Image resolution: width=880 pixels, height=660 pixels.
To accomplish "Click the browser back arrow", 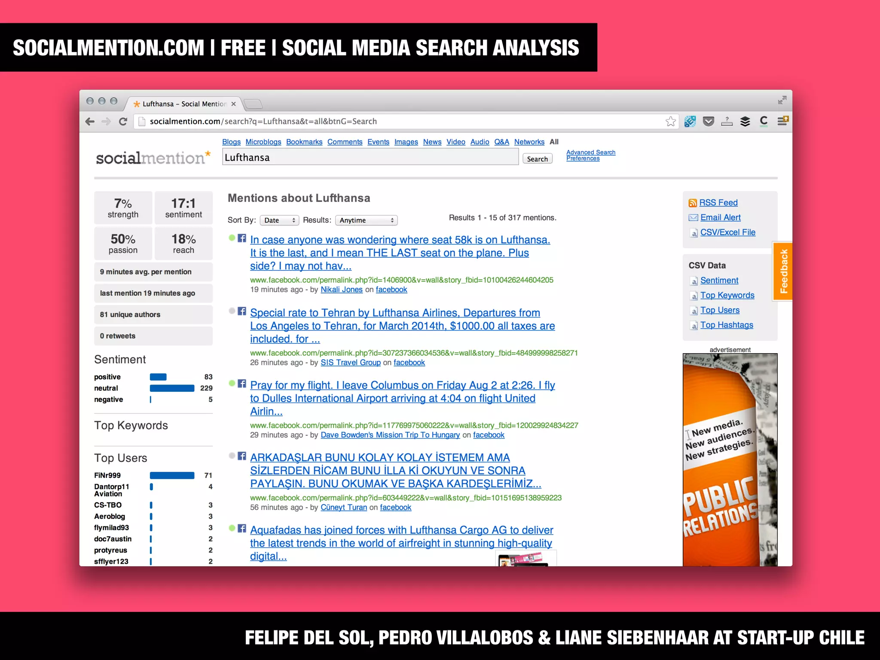I will pos(90,122).
